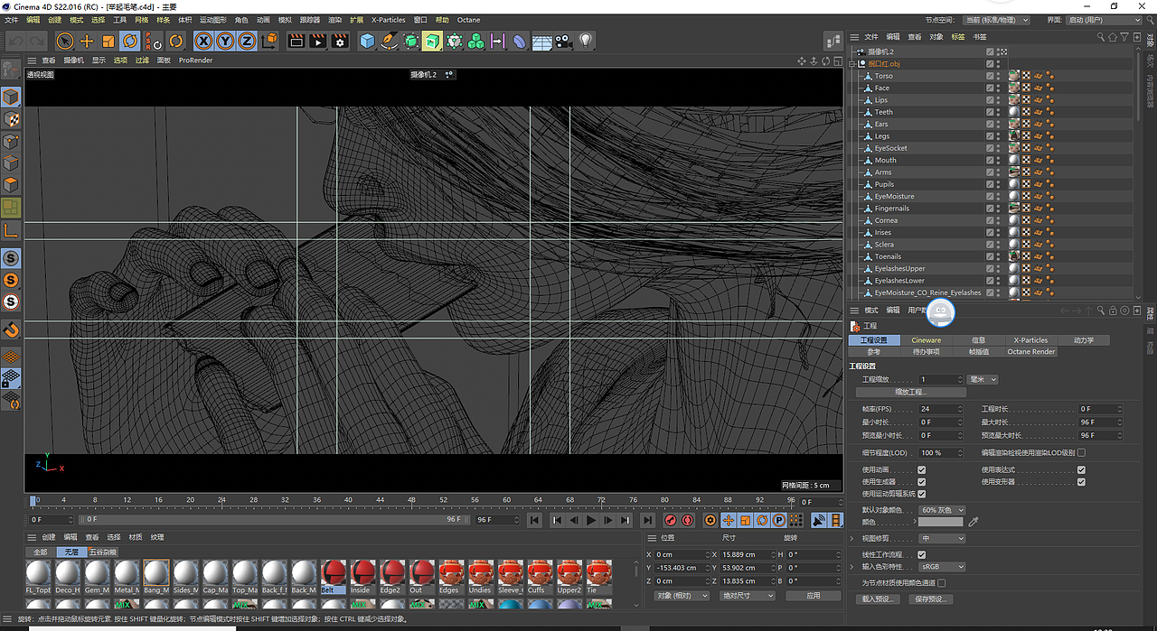
Task: Toggle X axis lock
Action: tap(203, 41)
